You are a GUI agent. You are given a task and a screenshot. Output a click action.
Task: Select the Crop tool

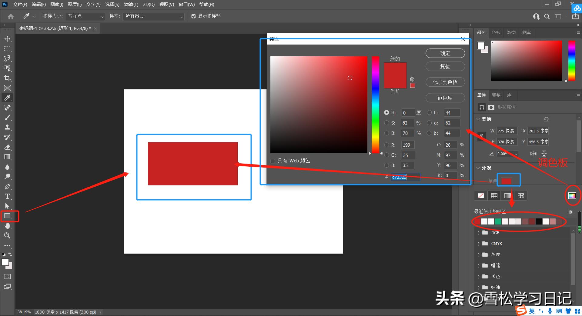click(x=7, y=78)
